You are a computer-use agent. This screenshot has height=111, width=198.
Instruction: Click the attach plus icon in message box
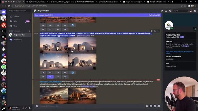click(37, 106)
